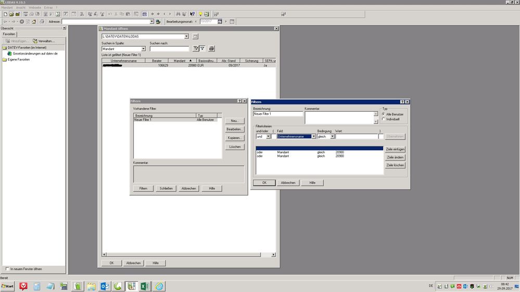Click the Verwalten favorites icon button

tap(44, 41)
